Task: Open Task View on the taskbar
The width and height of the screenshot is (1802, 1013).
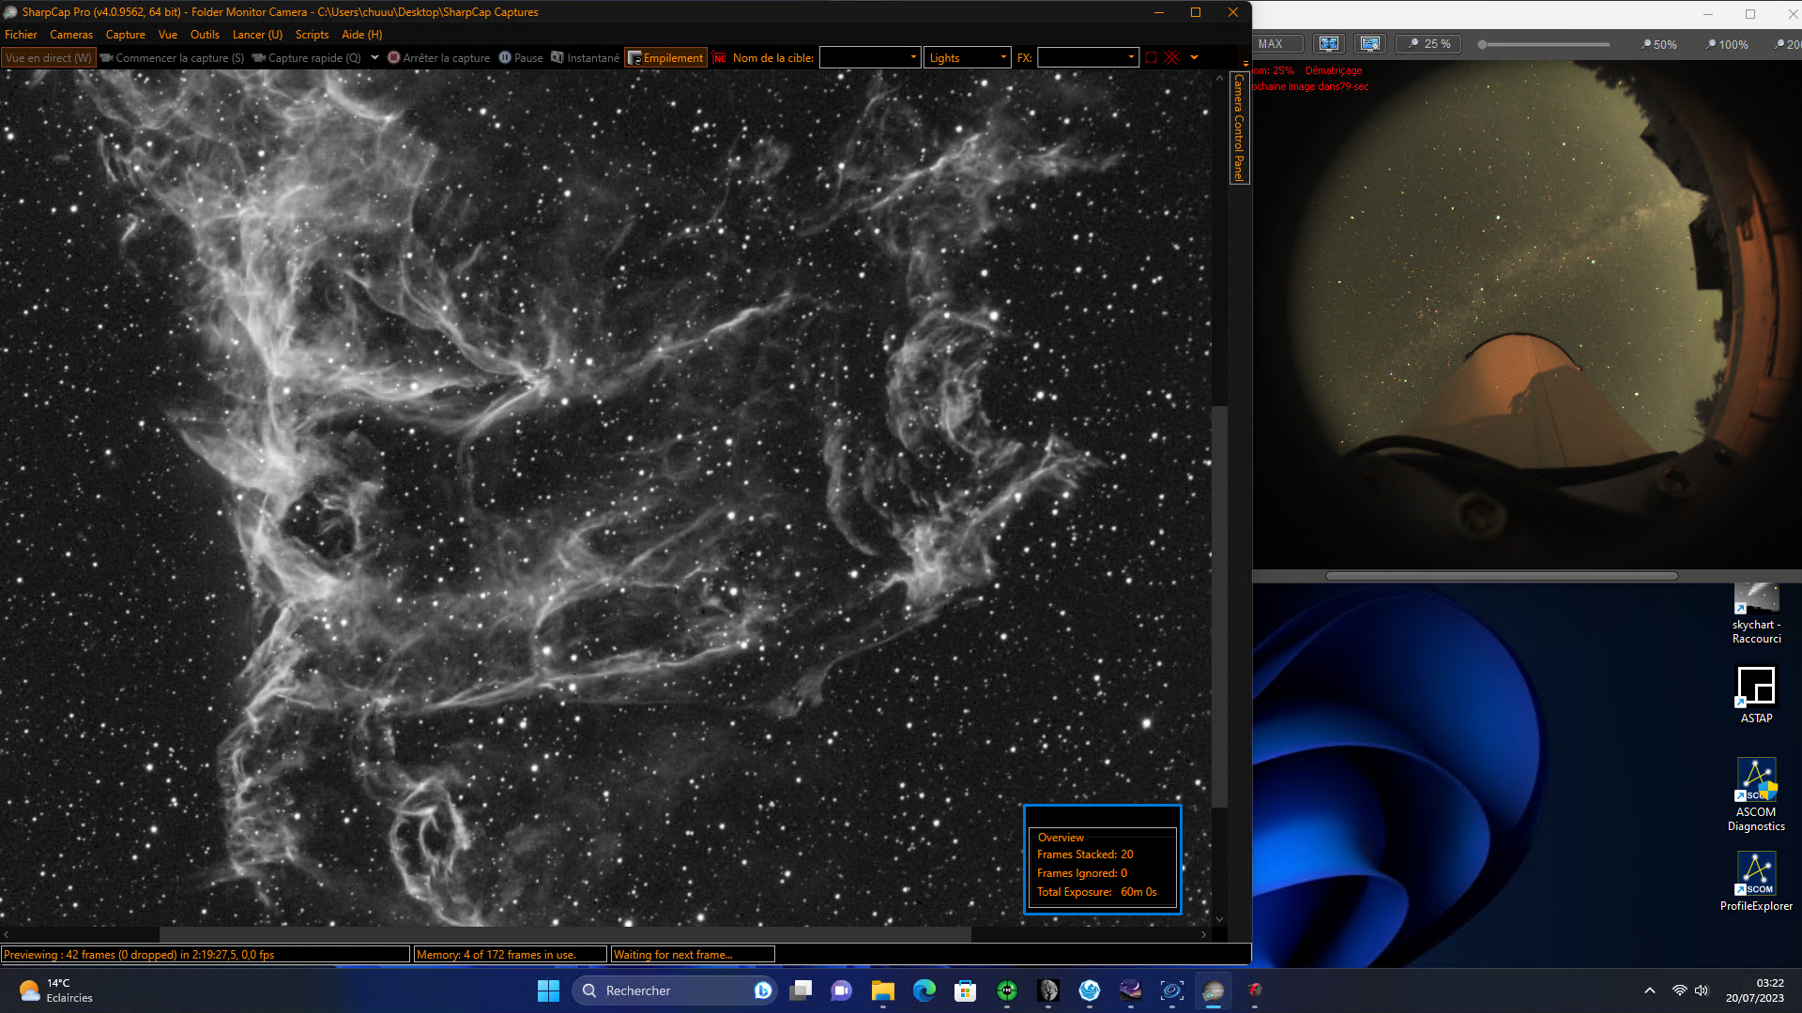Action: click(801, 990)
